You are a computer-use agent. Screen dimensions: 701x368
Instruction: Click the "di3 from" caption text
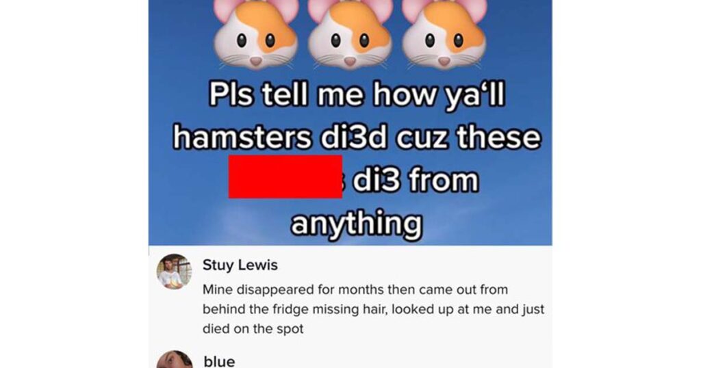tap(416, 180)
